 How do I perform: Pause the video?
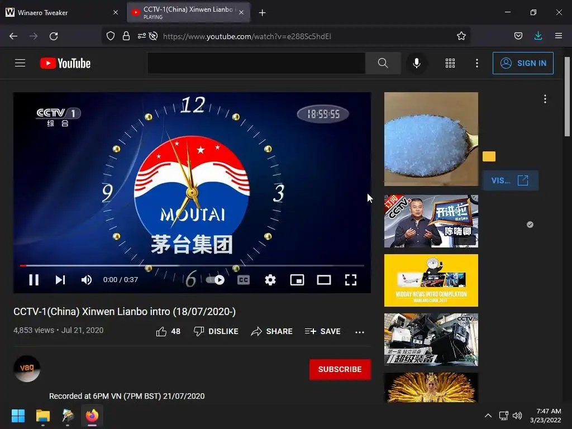[34, 280]
